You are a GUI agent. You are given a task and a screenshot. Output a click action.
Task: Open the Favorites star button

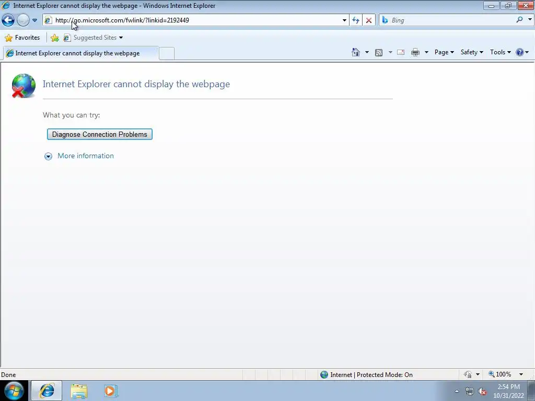(22, 38)
